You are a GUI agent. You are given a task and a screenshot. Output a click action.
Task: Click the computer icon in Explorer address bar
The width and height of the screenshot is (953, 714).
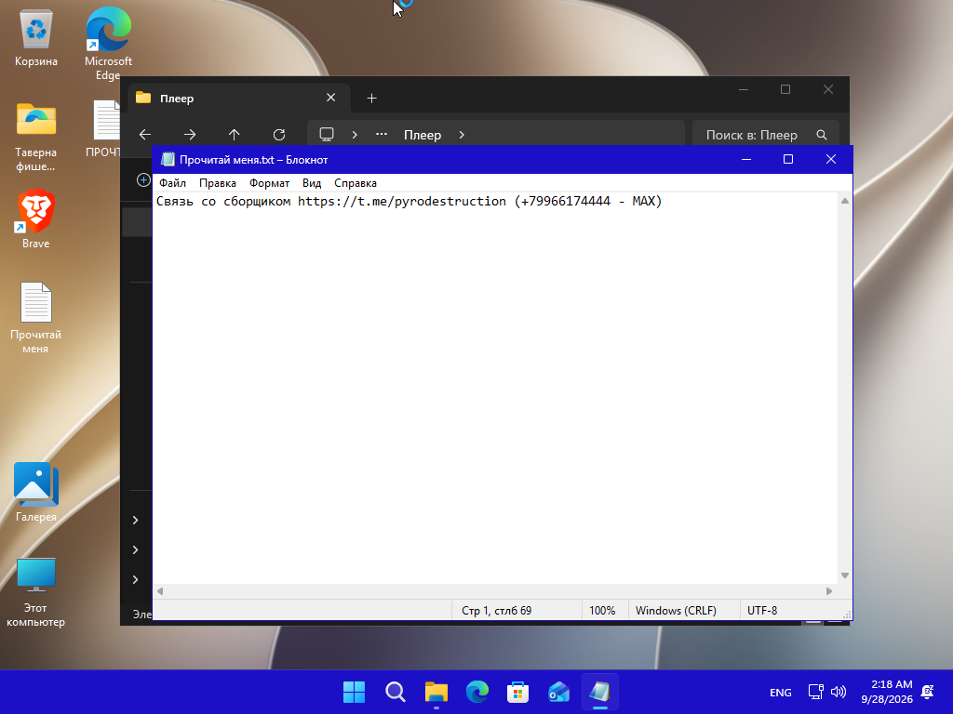click(327, 134)
